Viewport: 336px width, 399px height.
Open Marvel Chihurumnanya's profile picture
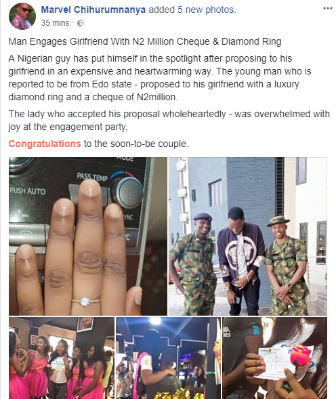22,16
